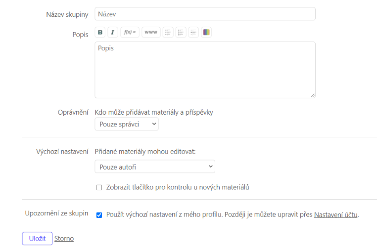Click the 'Použít výchozí nastavení' label text
Screen dimensions: 377x252
233,215
